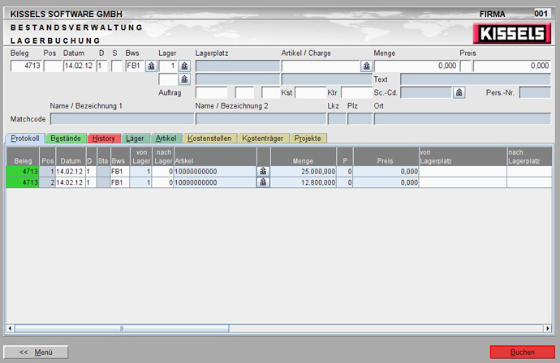Click the first Auftrag input field
This screenshot has height=363, width=560.
(212, 92)
